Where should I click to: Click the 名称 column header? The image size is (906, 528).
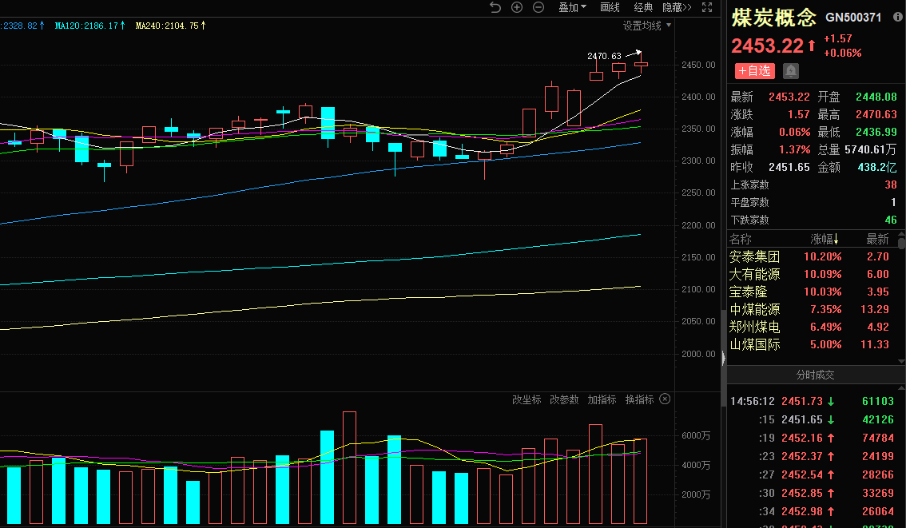tap(740, 239)
